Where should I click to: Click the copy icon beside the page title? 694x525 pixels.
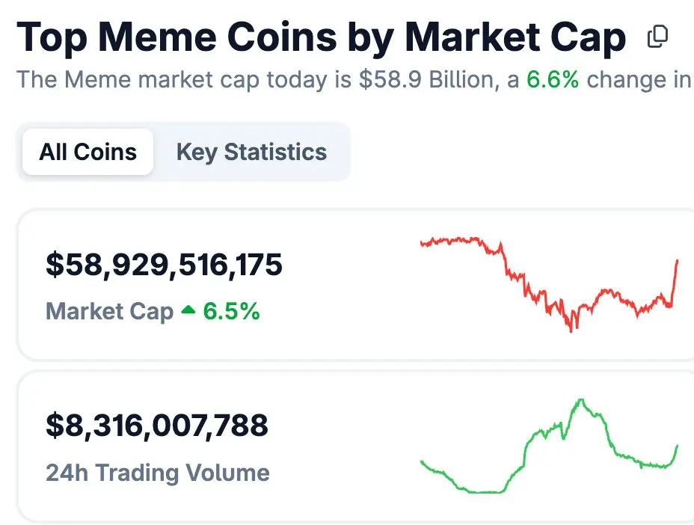(x=657, y=37)
